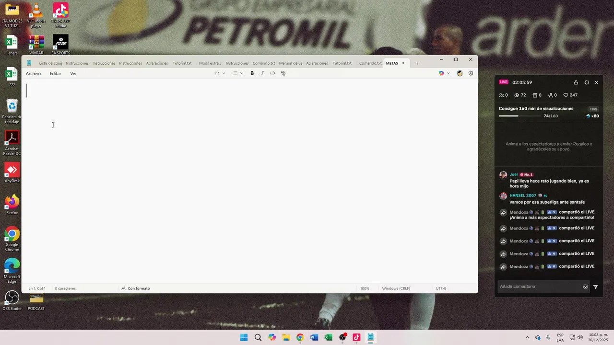614x345 pixels.
Task: Open VLC media player desktop icon
Action: pos(36,15)
